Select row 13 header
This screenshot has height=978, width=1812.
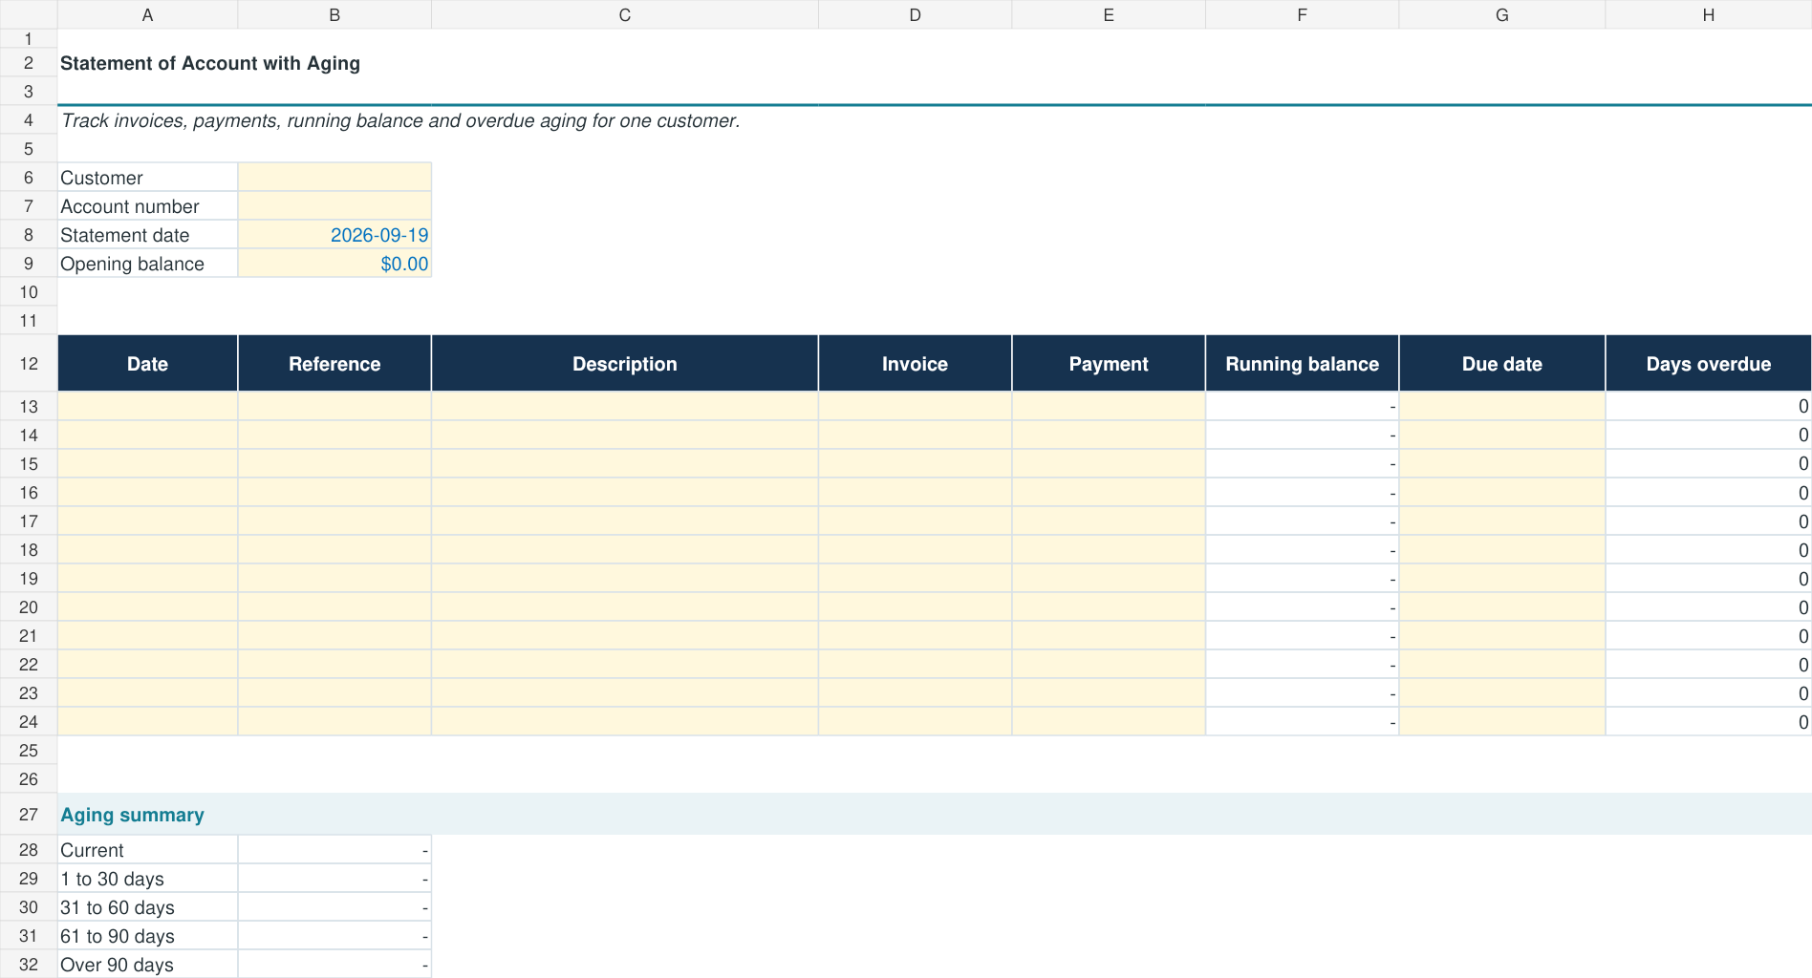point(29,406)
